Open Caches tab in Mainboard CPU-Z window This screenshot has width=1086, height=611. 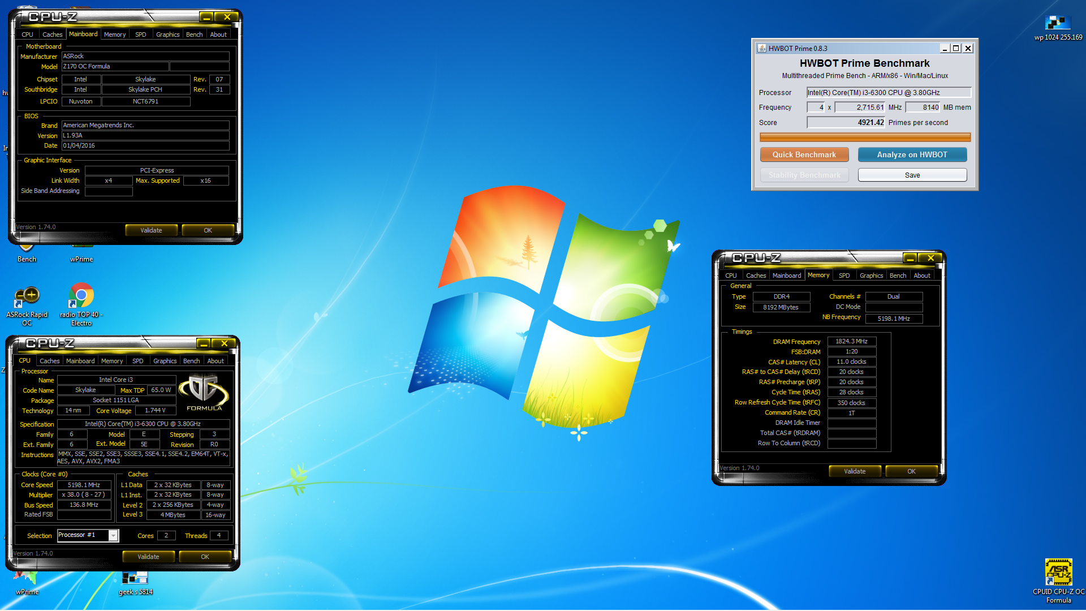[x=52, y=35]
